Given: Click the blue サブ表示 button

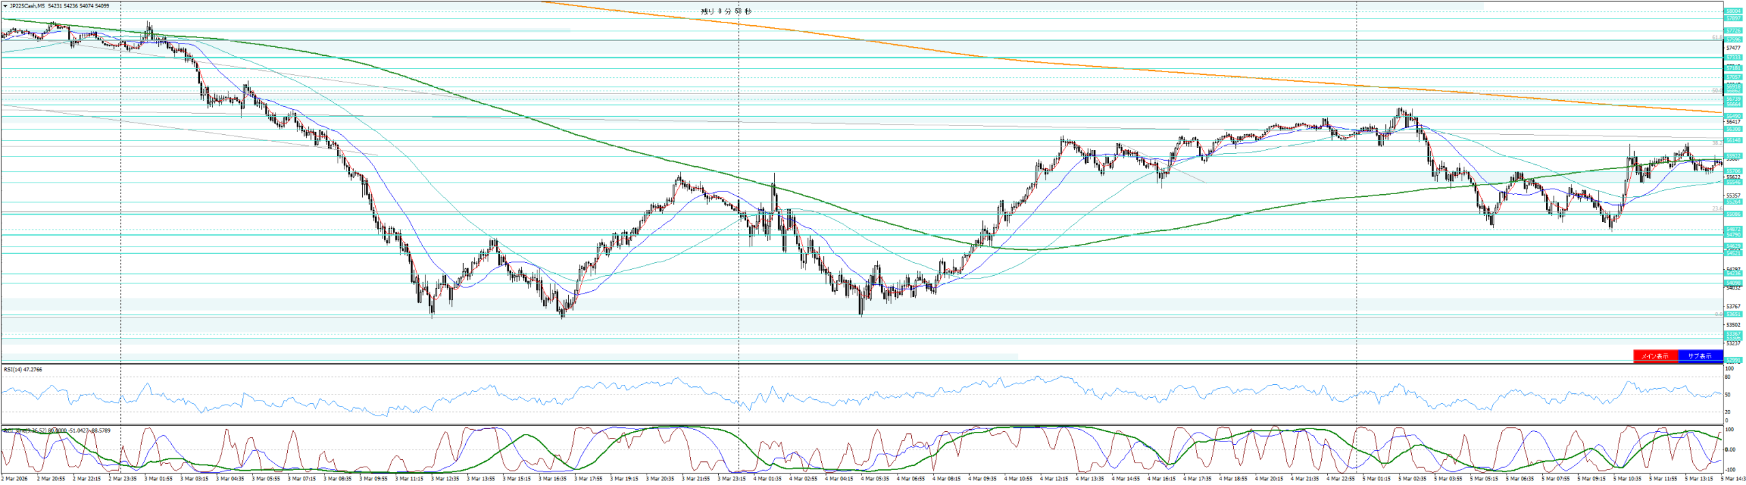Looking at the screenshot, I should (1700, 356).
